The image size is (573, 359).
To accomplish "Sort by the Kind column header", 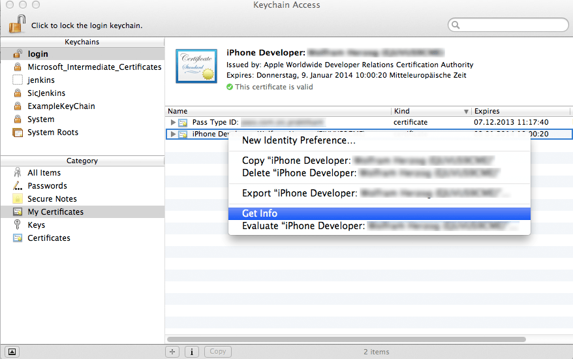I will point(431,111).
